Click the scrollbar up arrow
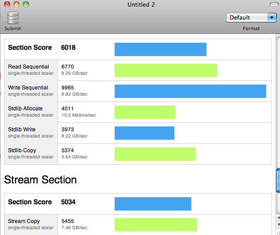This screenshot has width=280, height=235. coord(278,218)
